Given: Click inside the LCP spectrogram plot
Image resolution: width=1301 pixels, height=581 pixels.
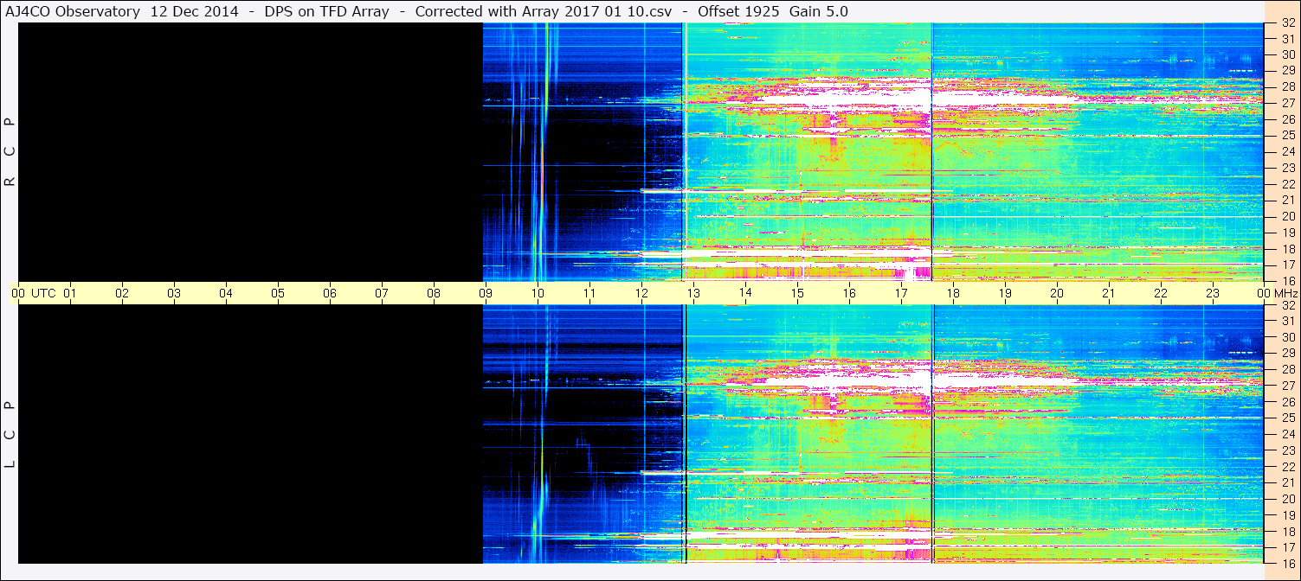Looking at the screenshot, I should (641, 434).
